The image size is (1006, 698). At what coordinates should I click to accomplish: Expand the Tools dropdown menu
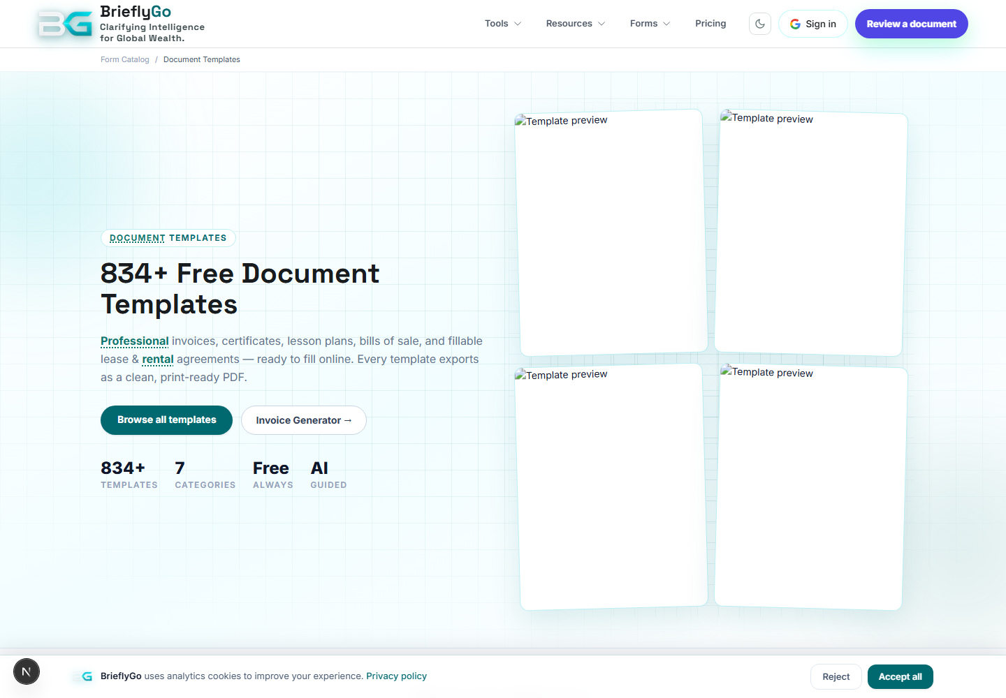tap(503, 24)
